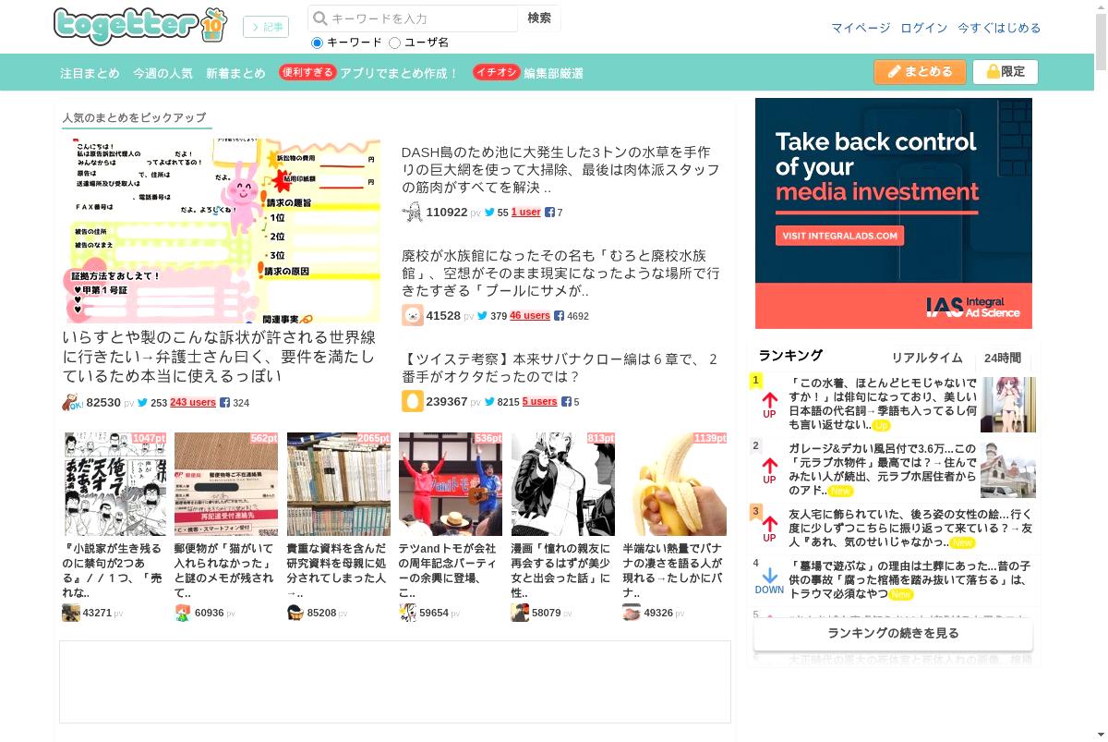Open ranking item 「この水着、ほとんどヒモじゃないですか！」
This screenshot has width=1108, height=742.
[883, 404]
